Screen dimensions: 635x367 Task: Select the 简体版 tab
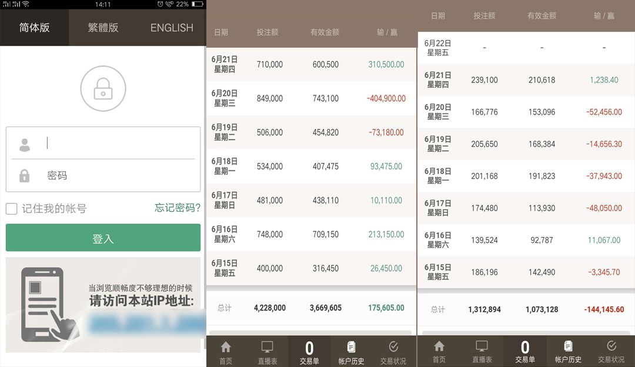[x=34, y=28]
